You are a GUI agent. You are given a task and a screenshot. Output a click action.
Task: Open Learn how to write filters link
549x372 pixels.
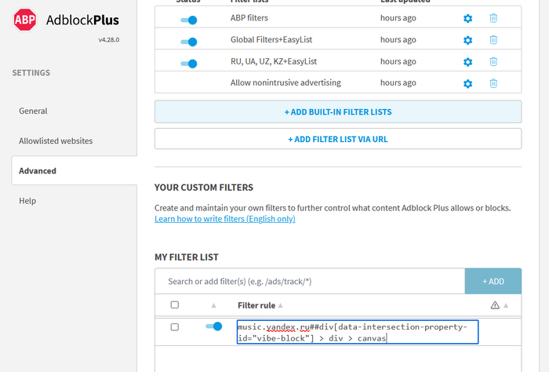(225, 219)
